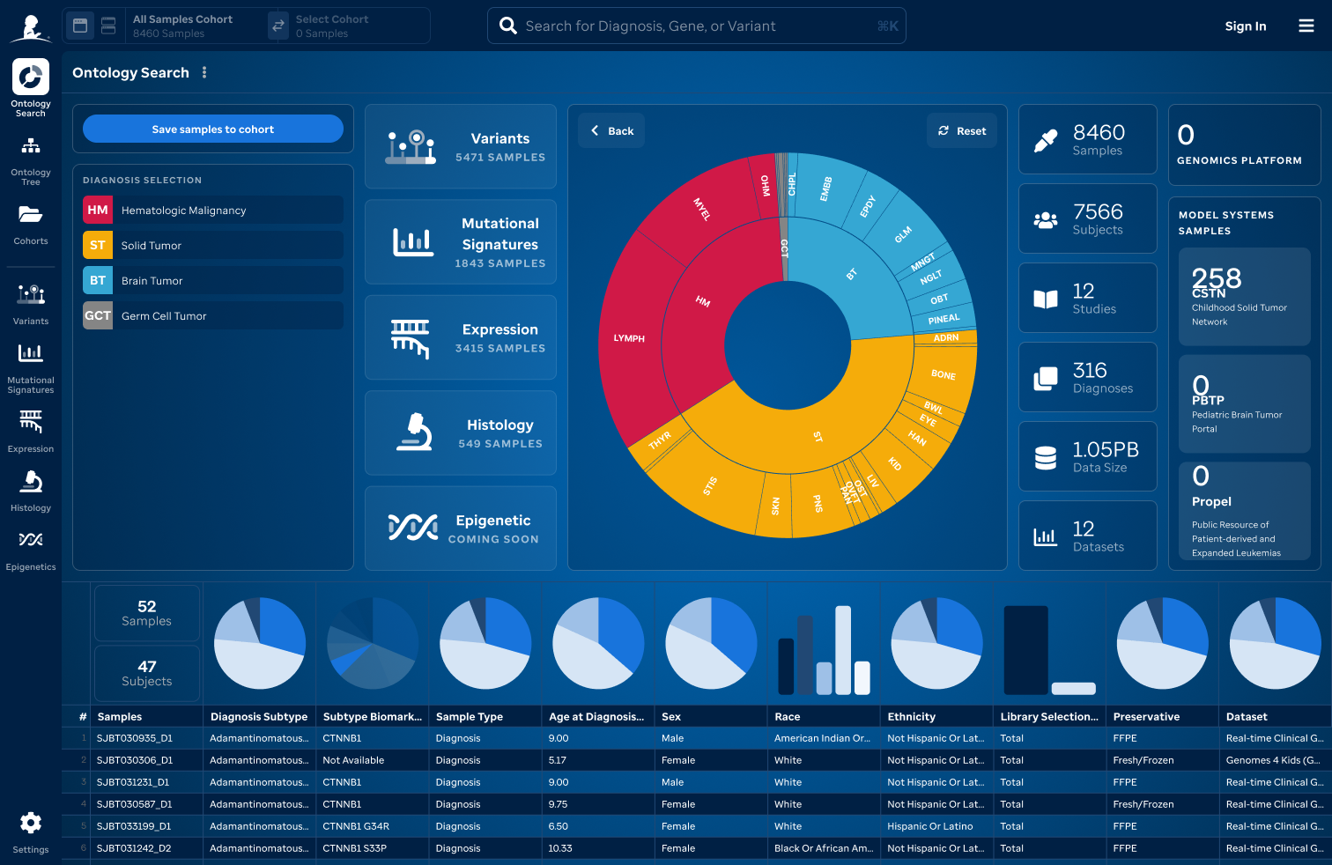Toggle the HM Hematologic Malignancy filter
1332x865 pixels.
211,210
